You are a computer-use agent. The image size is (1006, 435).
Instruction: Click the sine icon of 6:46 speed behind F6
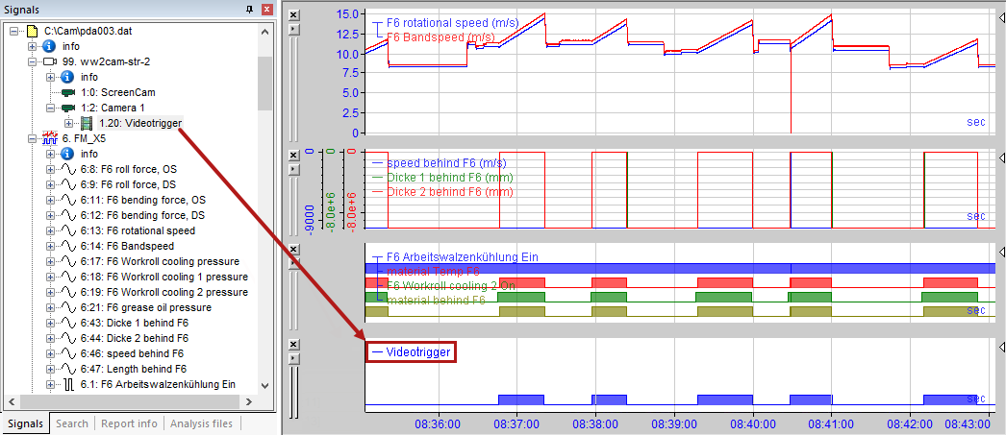(68, 353)
